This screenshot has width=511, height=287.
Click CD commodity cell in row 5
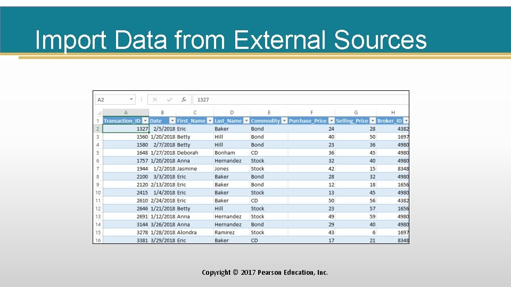[269, 153]
